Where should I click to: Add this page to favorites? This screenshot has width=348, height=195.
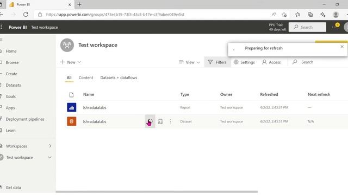(x=284, y=15)
